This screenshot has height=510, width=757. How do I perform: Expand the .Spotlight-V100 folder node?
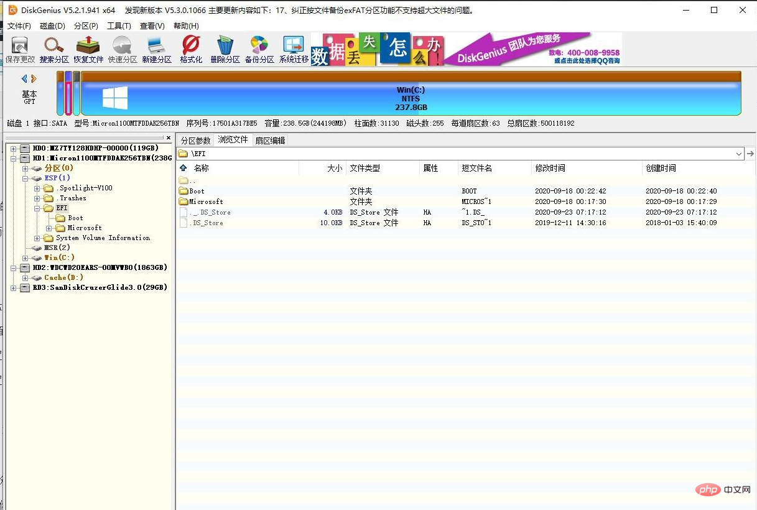pyautogui.click(x=37, y=188)
